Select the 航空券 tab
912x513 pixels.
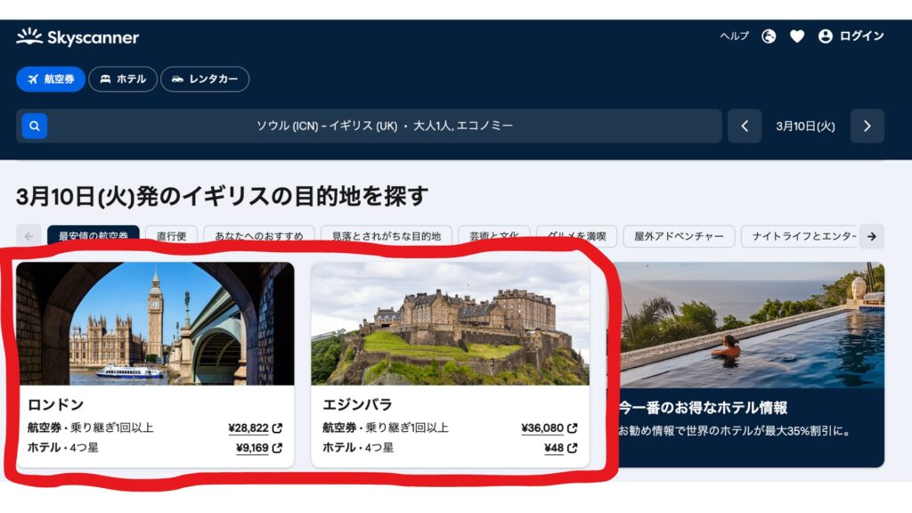[x=51, y=79]
